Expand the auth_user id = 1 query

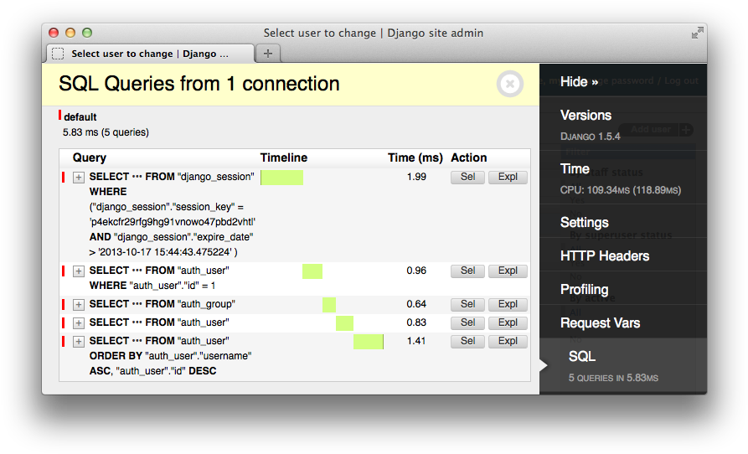[79, 271]
